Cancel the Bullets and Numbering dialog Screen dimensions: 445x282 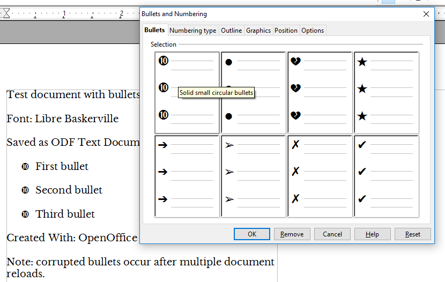point(332,234)
